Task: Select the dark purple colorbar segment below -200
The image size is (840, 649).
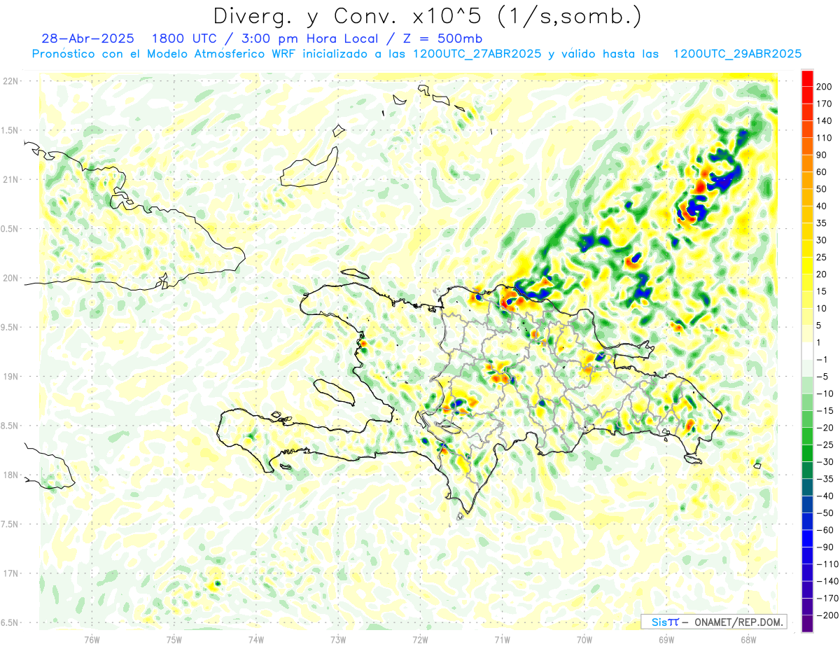Action: coord(807,623)
